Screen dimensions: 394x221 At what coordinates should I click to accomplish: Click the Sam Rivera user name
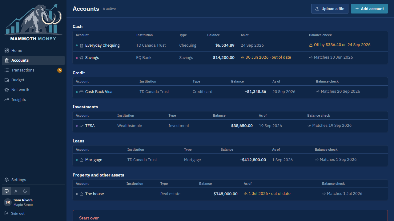click(23, 200)
